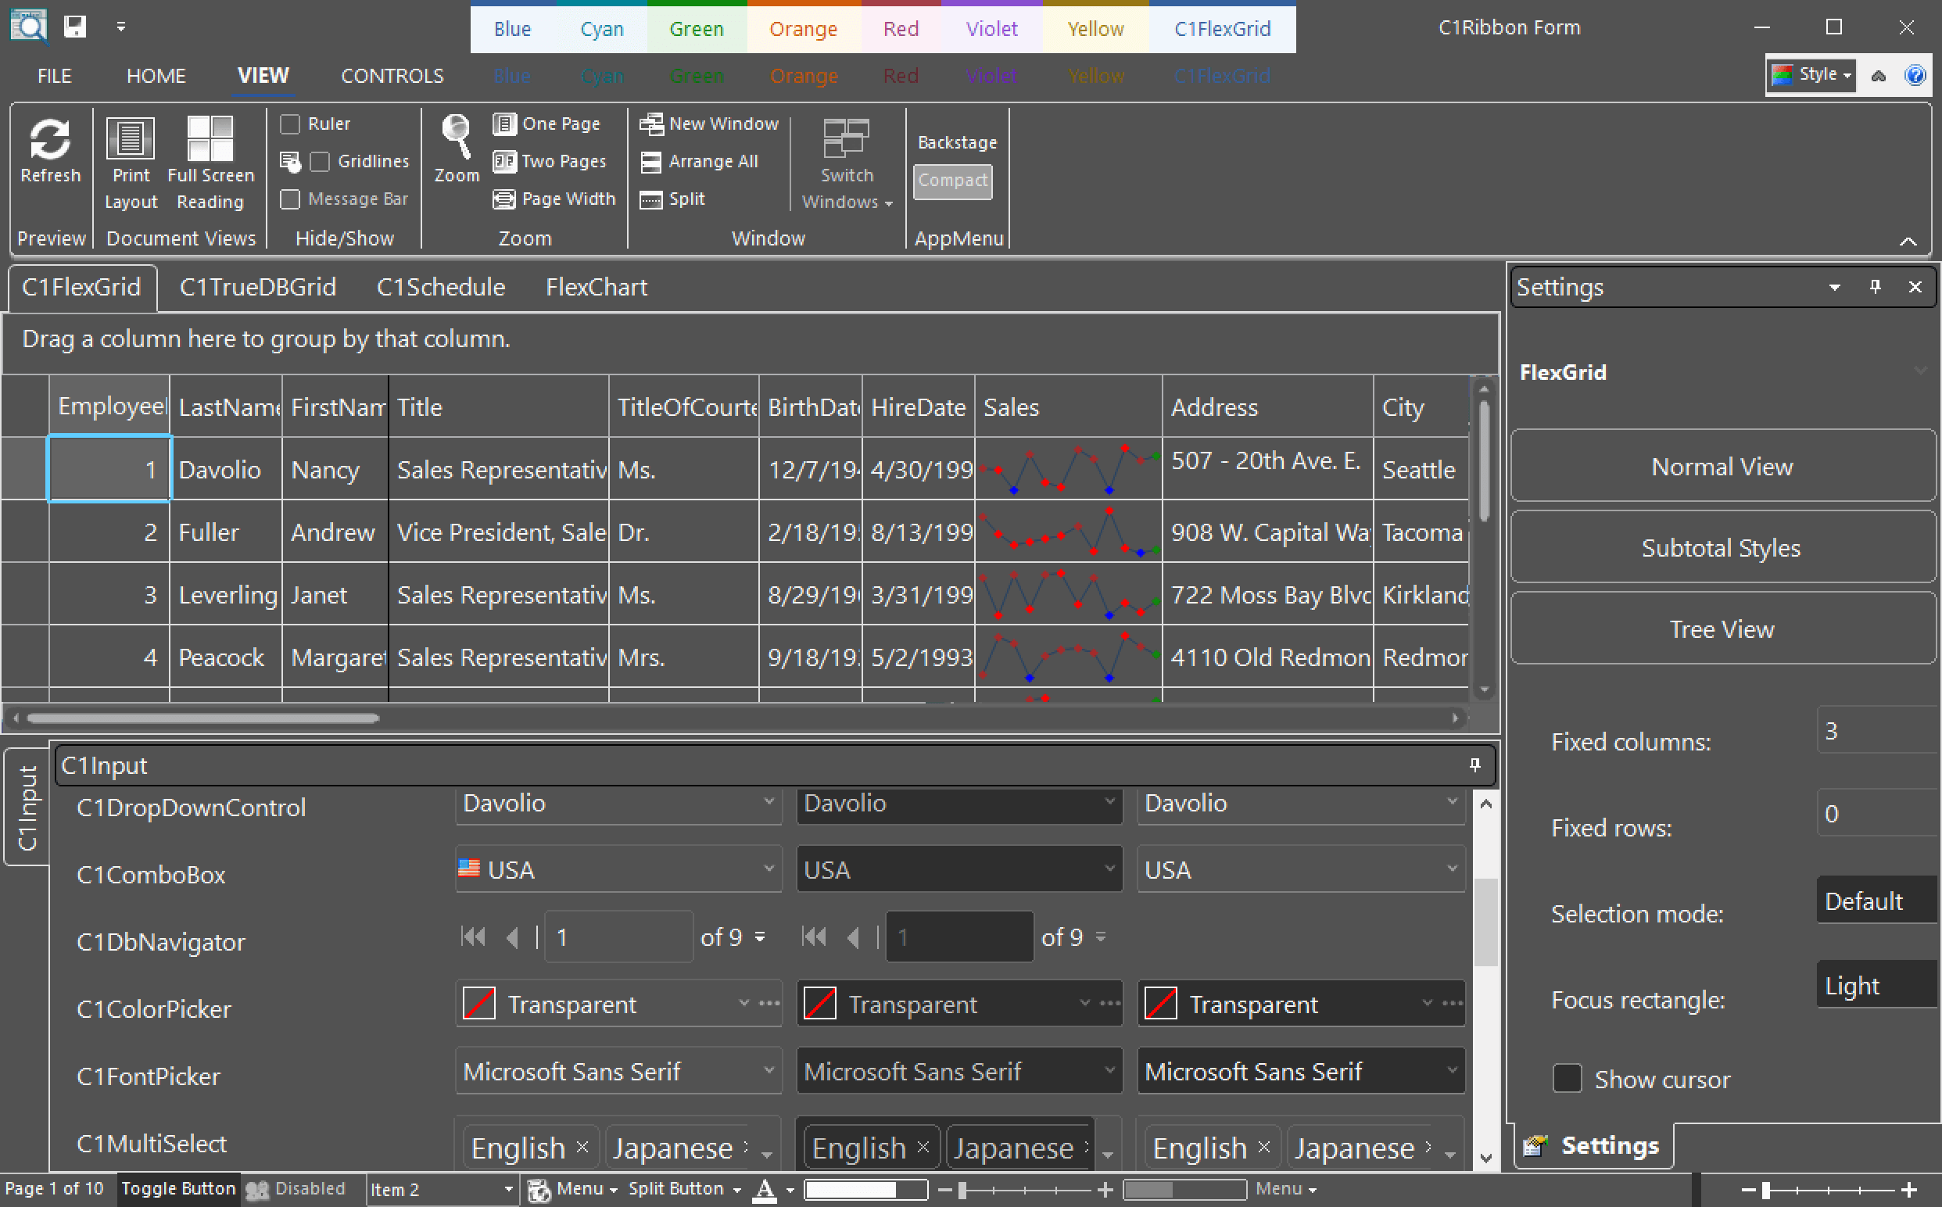Click the Zoom magnifier tool
The image size is (1942, 1207).
(x=457, y=149)
